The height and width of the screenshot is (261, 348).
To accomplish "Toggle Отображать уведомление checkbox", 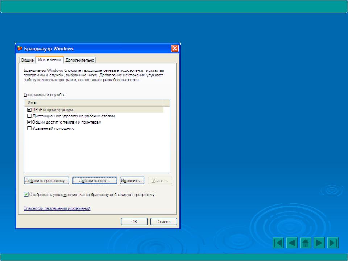I will tap(26, 195).
